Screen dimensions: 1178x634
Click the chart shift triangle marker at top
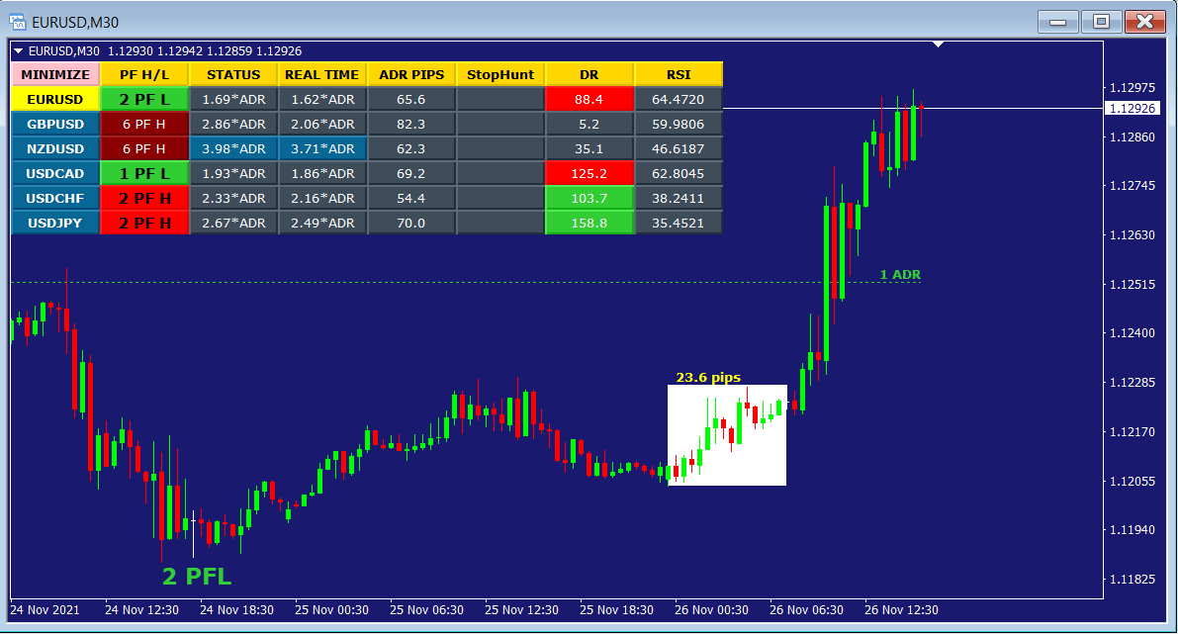coord(938,45)
